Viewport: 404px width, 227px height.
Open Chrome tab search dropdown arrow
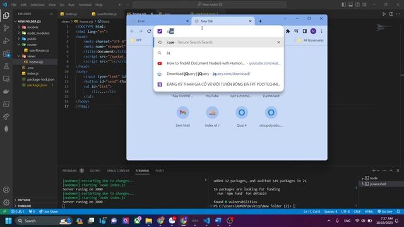[x=285, y=19]
